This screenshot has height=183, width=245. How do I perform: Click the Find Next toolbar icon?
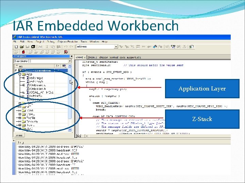click(x=127, y=46)
